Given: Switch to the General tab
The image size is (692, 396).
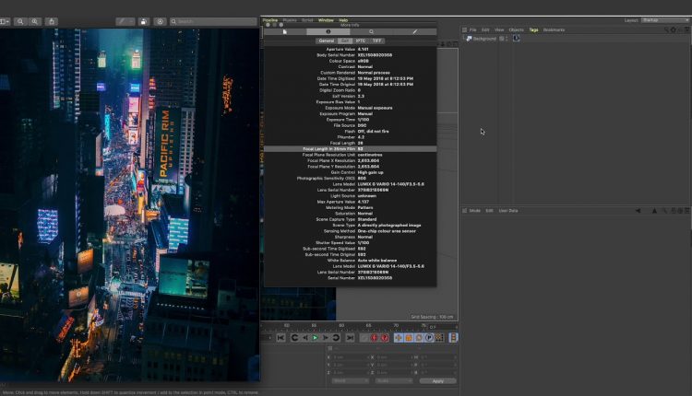Looking at the screenshot, I should coord(327,41).
